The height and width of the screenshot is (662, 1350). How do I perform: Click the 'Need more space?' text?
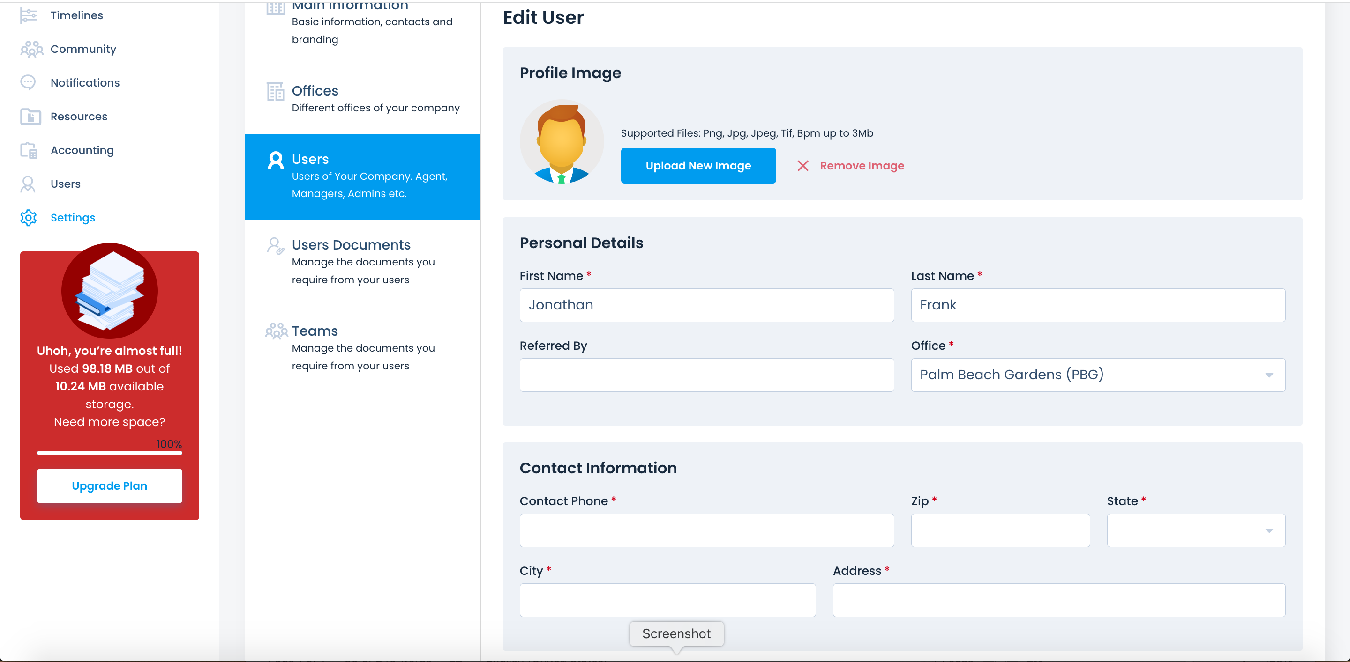click(110, 422)
